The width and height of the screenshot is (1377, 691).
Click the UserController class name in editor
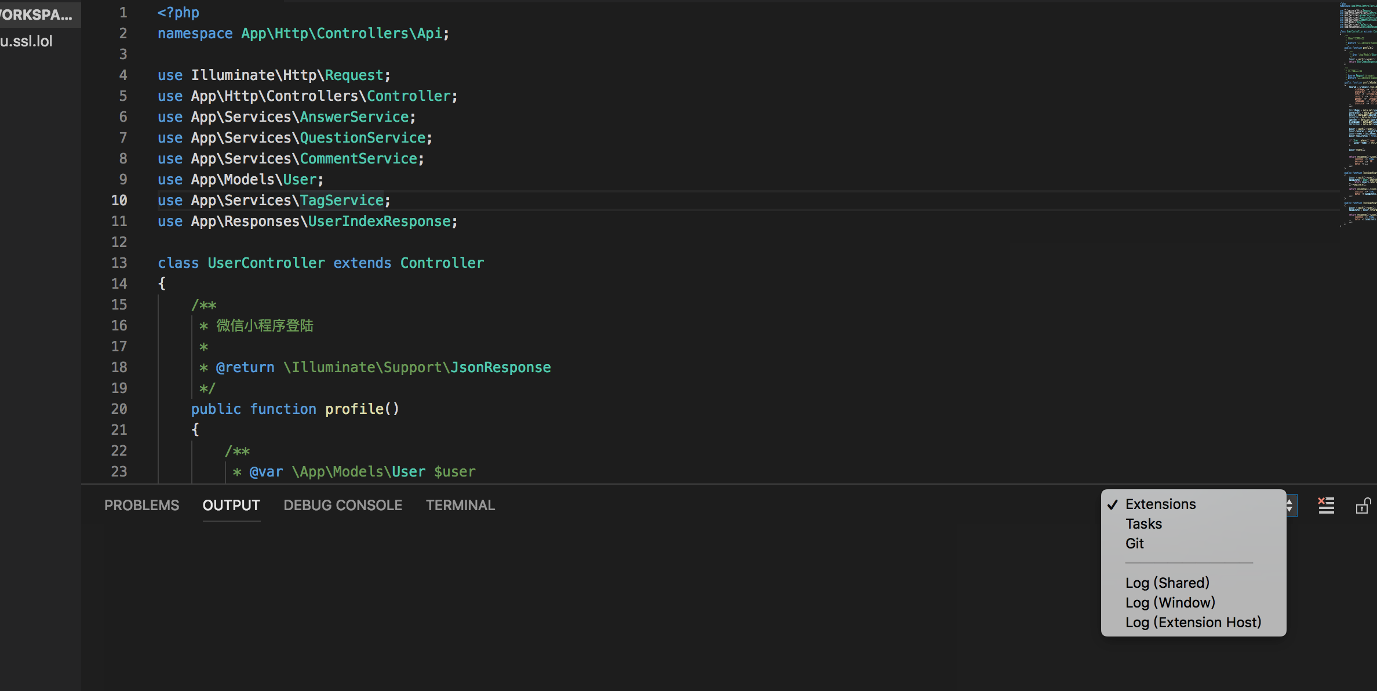pos(266,263)
